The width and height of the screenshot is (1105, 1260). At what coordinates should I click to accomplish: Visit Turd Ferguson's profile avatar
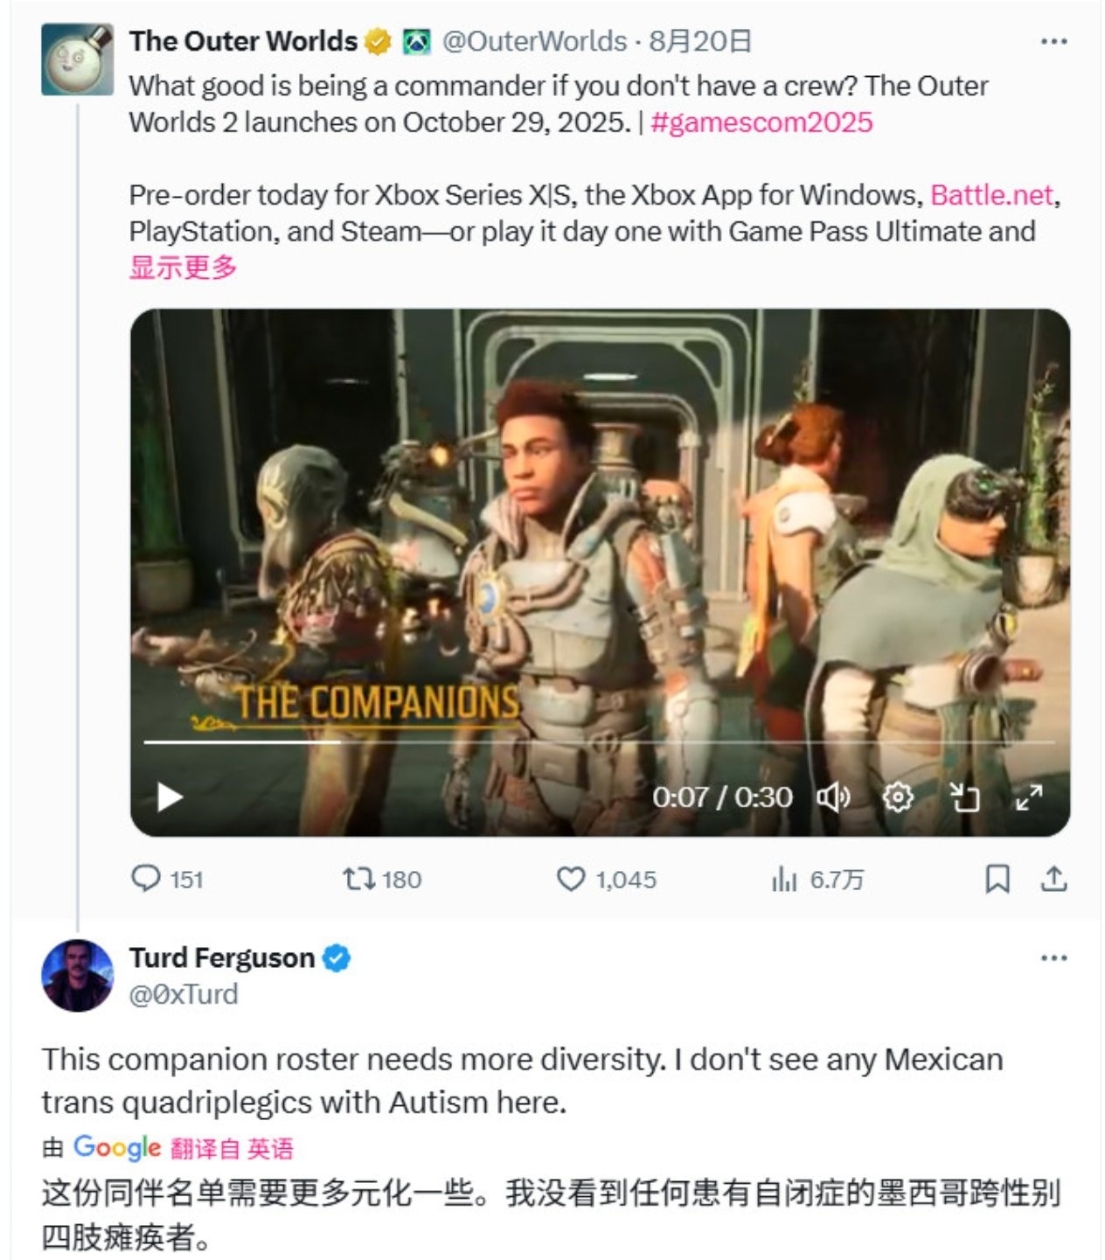coord(77,976)
